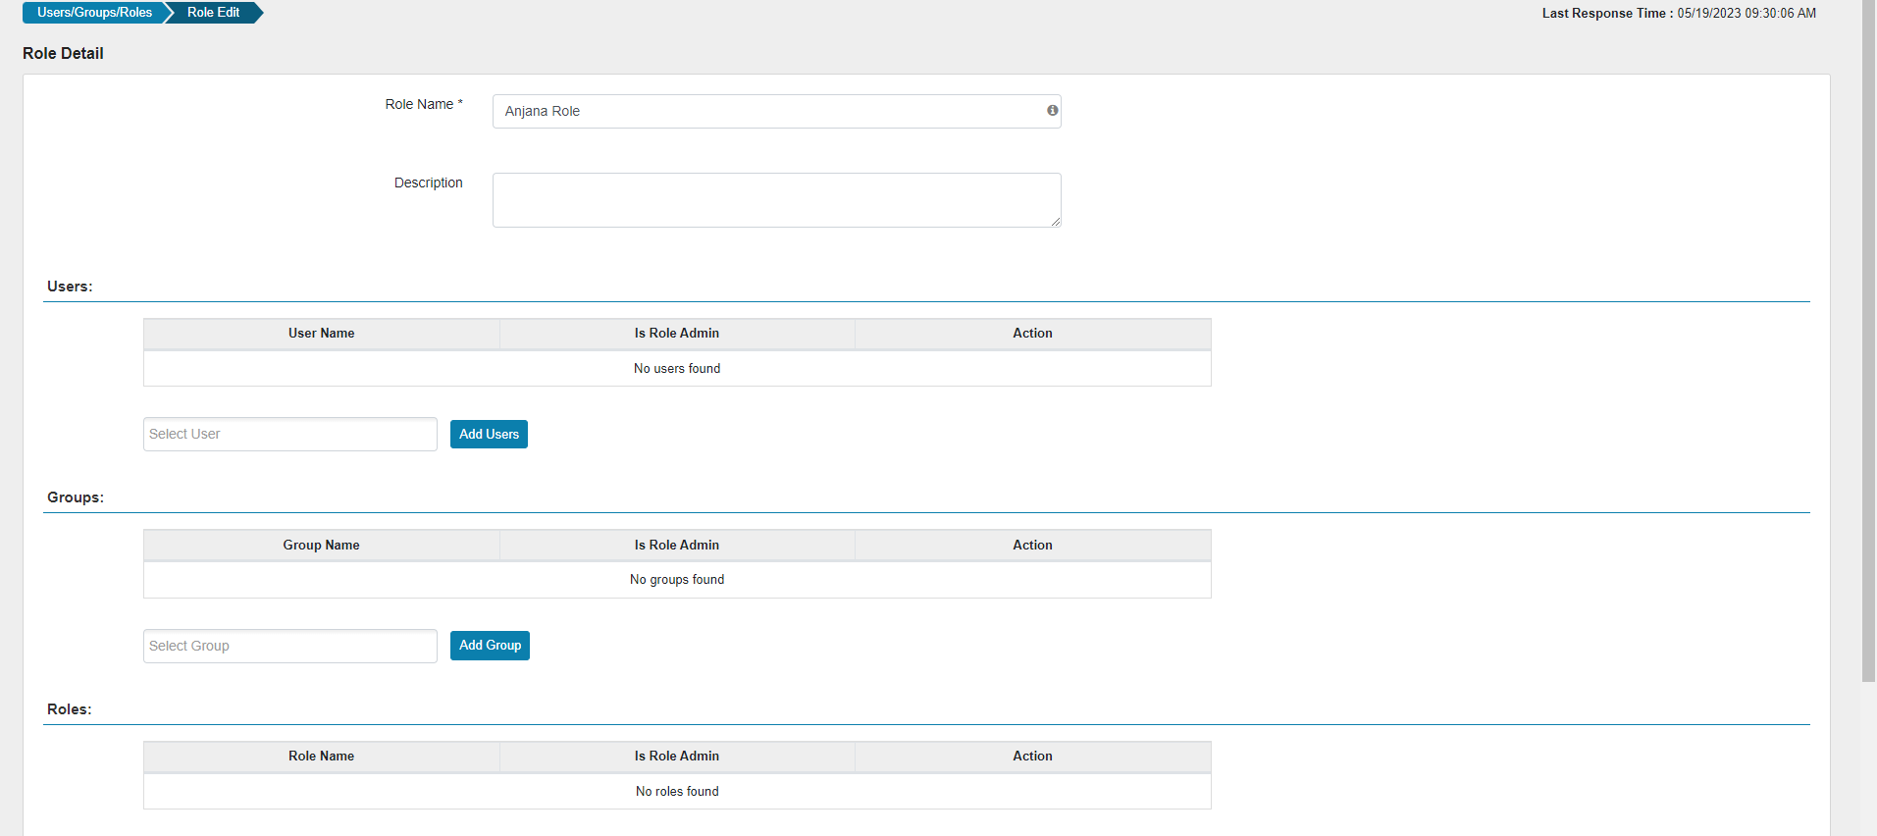Image resolution: width=1877 pixels, height=836 pixels.
Task: Focus the Role Name text field
Action: click(765, 112)
